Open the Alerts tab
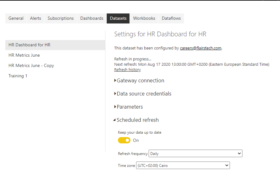The image size is (280, 175). pyautogui.click(x=36, y=18)
